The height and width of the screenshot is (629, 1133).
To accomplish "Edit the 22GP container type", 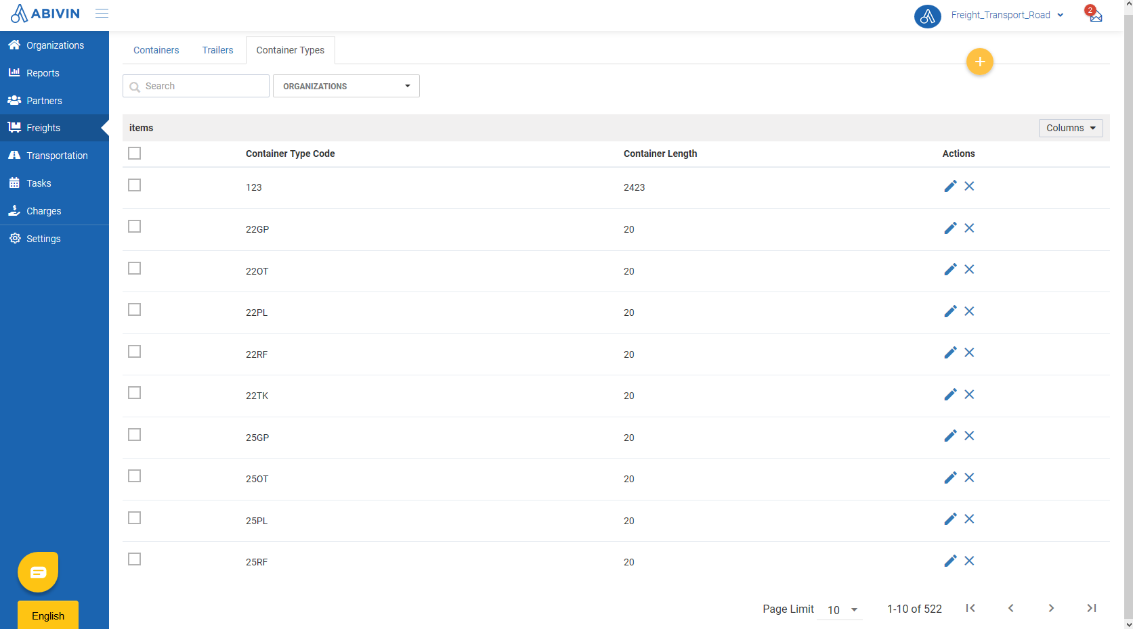I will 950,228.
